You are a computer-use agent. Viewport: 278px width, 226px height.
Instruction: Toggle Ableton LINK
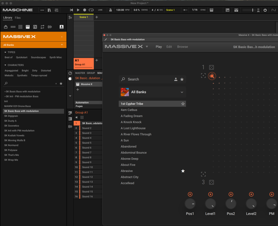coord(100,10)
